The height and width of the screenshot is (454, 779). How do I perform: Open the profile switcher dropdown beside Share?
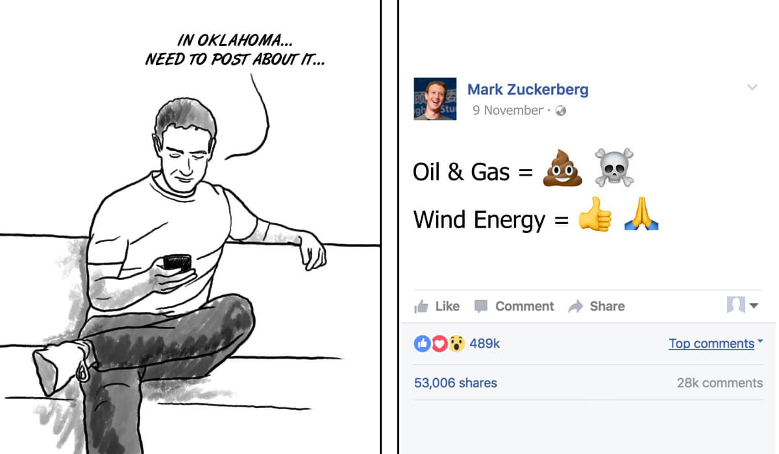[x=743, y=305]
